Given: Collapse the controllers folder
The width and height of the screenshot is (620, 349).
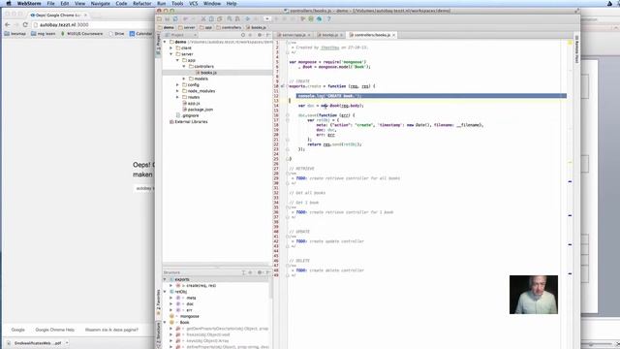Looking at the screenshot, I should coord(184,67).
